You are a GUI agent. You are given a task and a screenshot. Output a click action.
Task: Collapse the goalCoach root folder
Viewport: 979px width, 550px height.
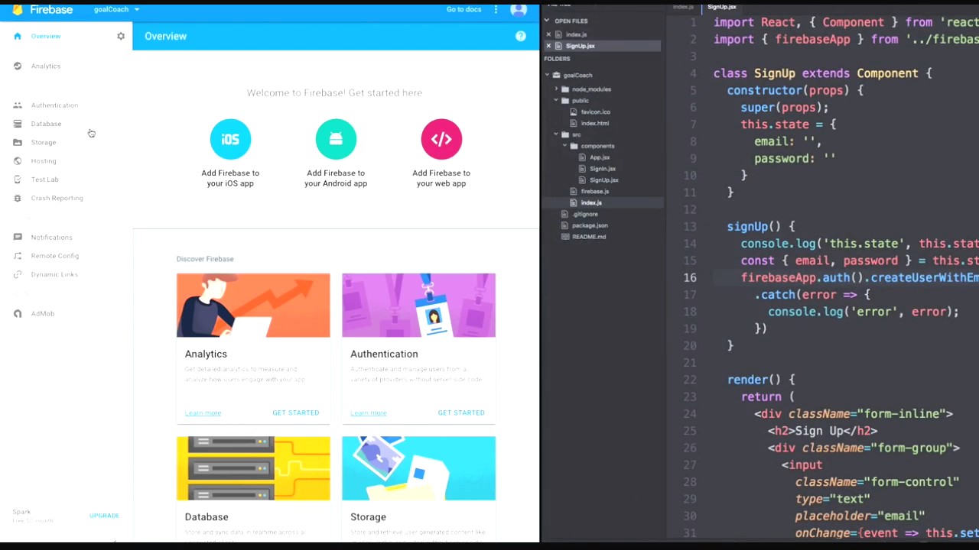548,75
